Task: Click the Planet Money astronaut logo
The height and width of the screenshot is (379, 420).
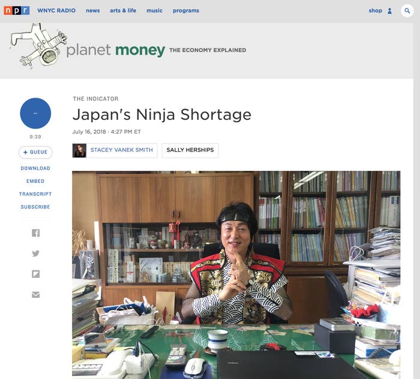Action: point(38,46)
